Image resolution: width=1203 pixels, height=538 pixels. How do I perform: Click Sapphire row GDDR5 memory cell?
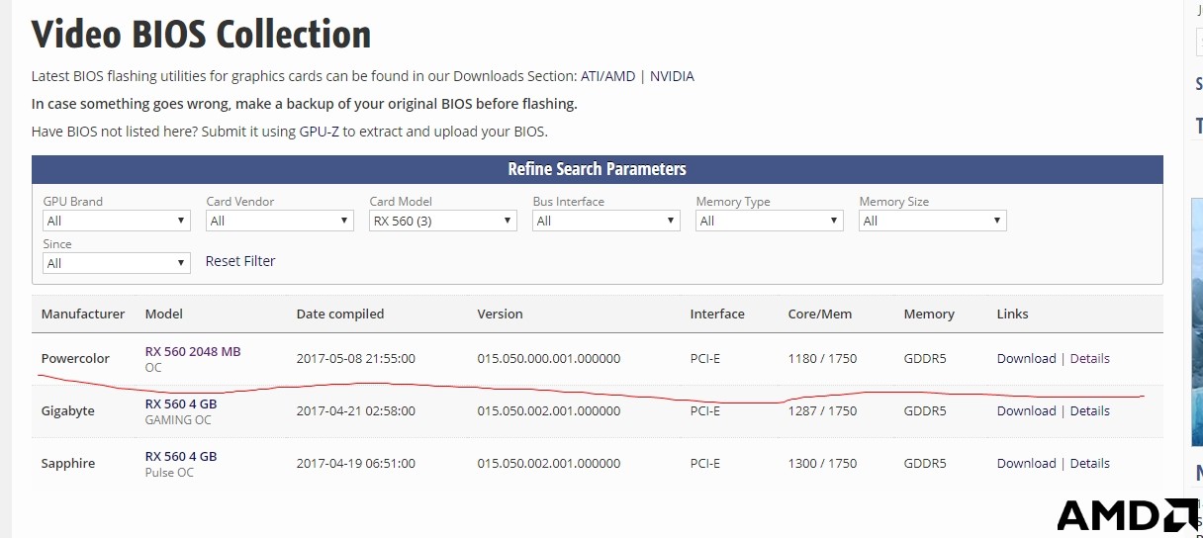click(x=925, y=463)
